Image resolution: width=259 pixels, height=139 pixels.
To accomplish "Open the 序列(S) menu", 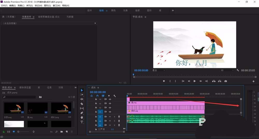I will click(30, 5).
